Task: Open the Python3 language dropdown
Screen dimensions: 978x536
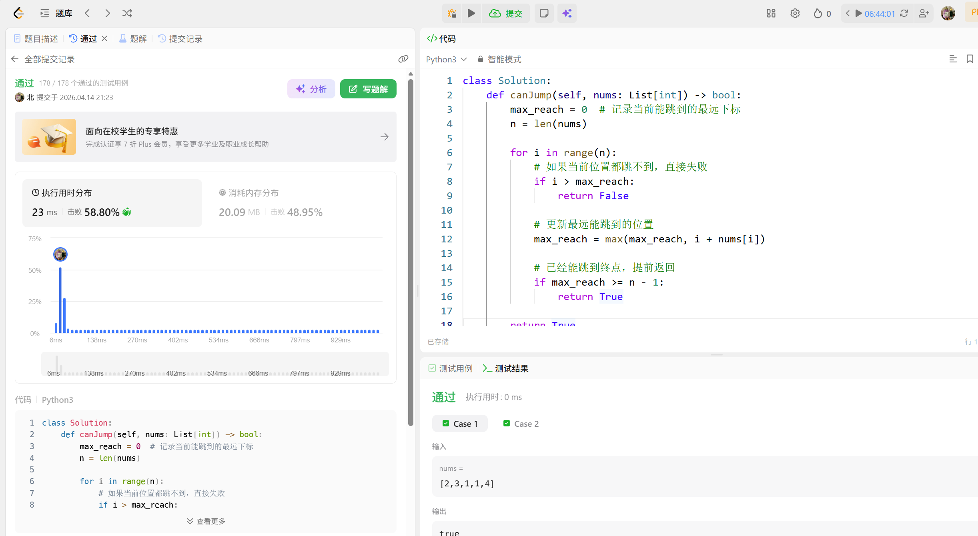Action: [x=446, y=59]
